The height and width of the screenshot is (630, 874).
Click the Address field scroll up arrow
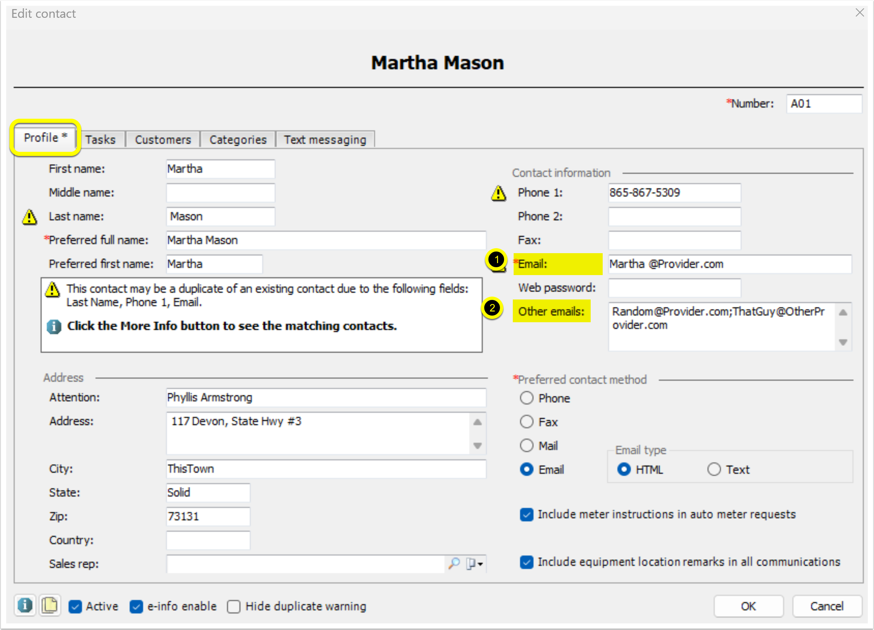tap(477, 422)
